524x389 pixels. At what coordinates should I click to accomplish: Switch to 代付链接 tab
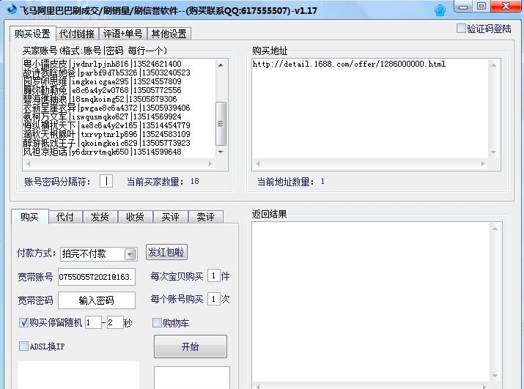(77, 34)
